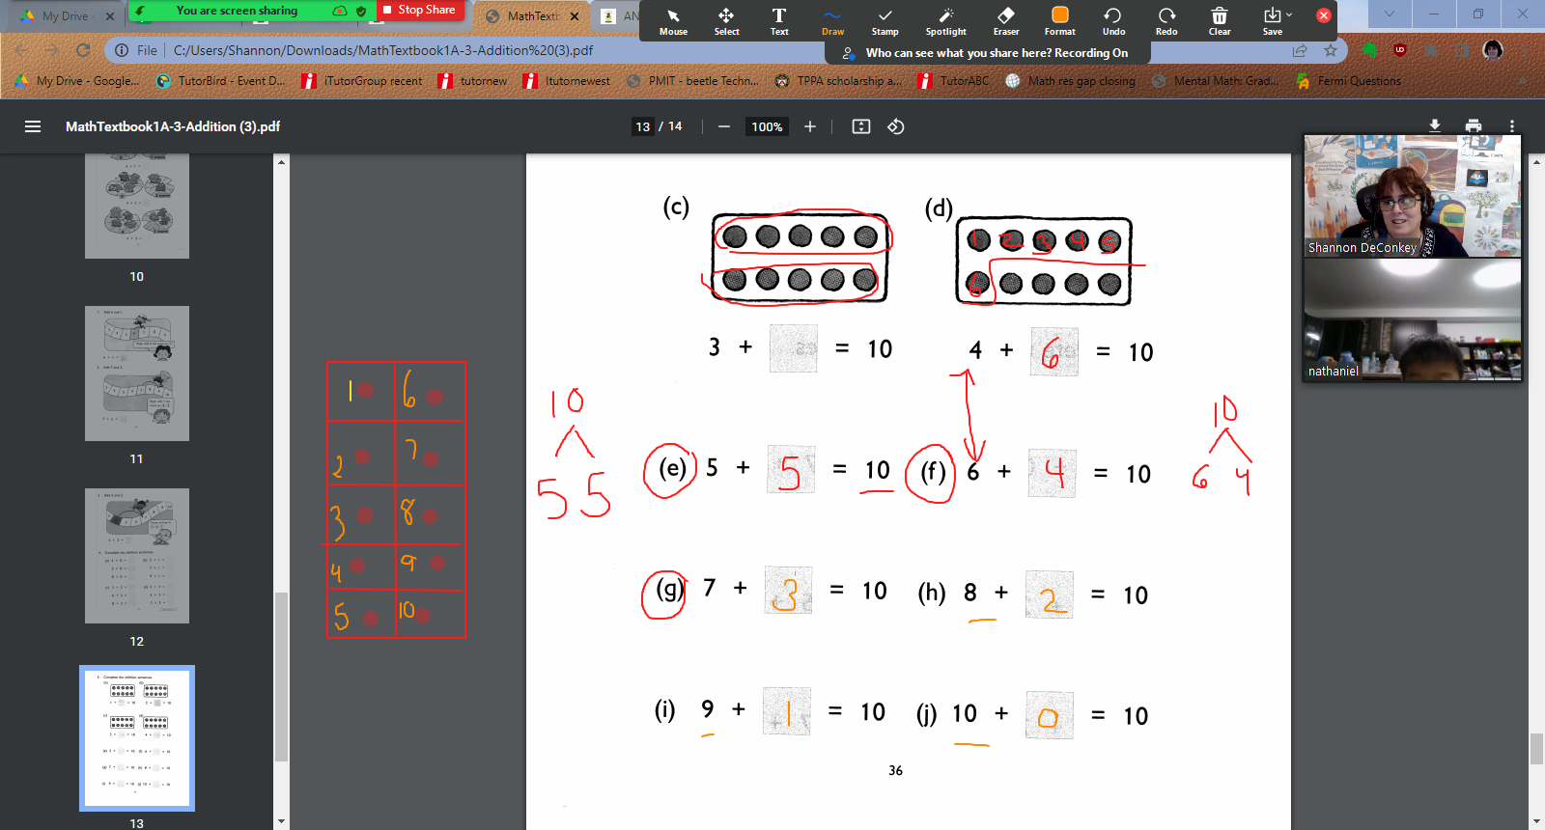Redo the annotation
The width and height of the screenshot is (1545, 830).
[1166, 20]
